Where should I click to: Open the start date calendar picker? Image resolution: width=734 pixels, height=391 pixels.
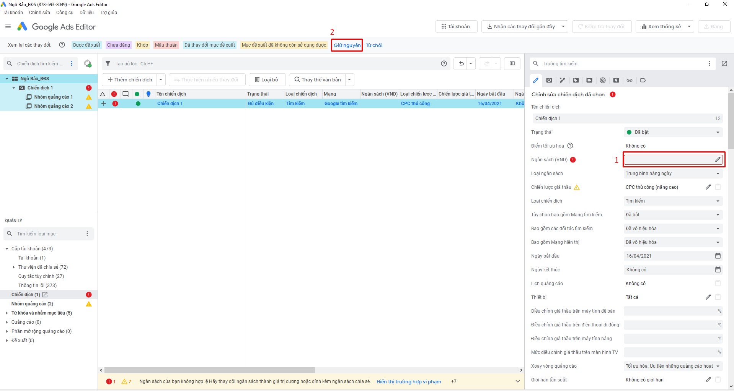click(718, 256)
